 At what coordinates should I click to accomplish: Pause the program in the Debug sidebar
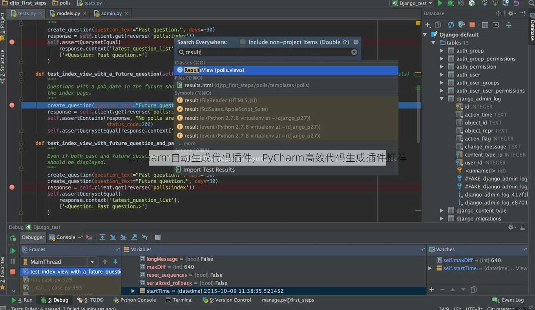point(13,261)
